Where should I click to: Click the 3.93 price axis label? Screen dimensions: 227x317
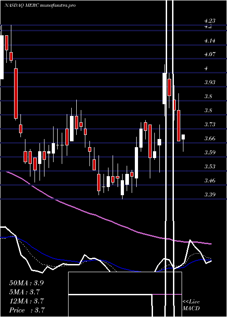(x=210, y=82)
